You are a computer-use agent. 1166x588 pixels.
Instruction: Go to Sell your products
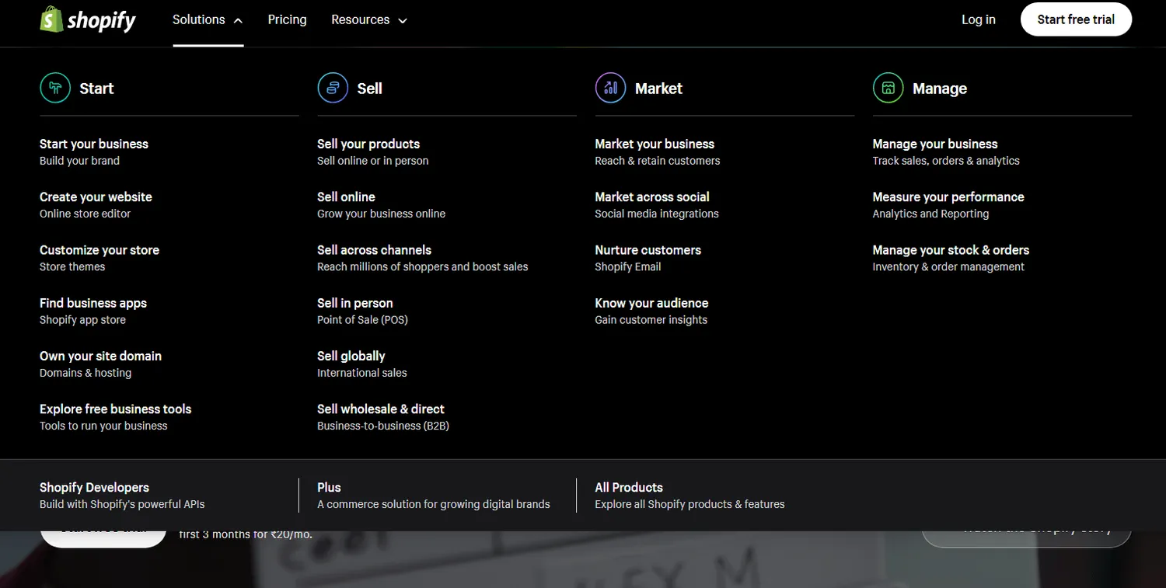click(368, 144)
